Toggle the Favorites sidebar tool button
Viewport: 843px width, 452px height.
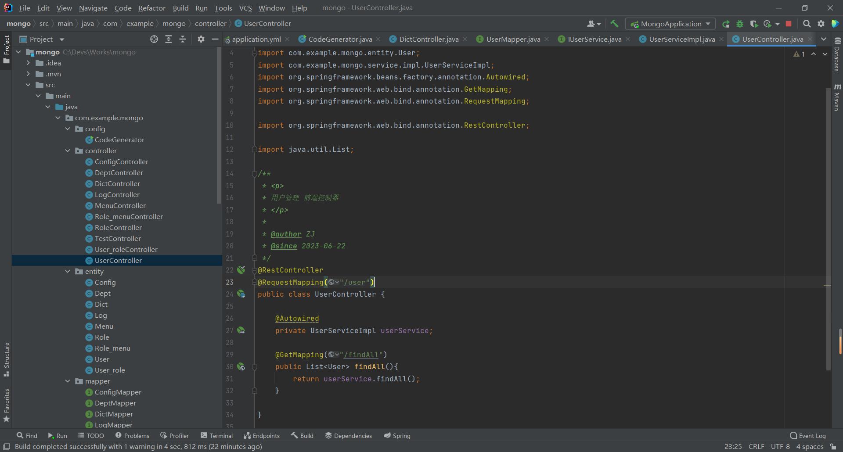(x=6, y=405)
